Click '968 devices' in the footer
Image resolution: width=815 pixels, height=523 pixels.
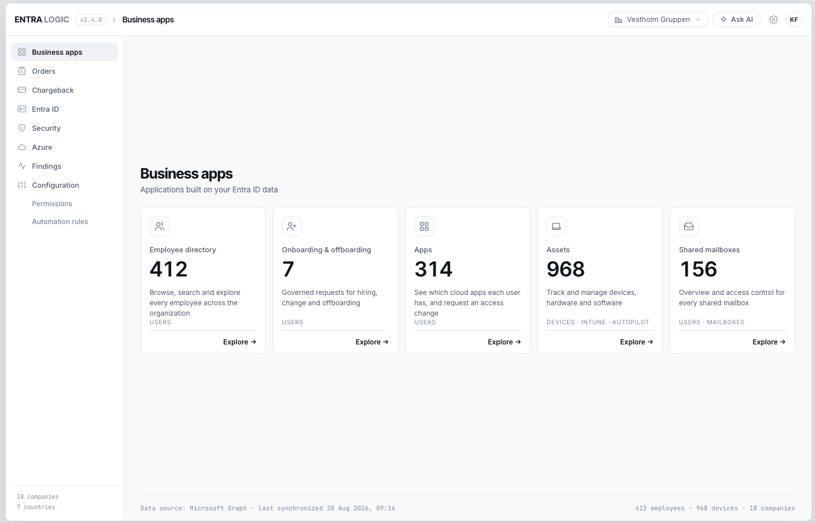[x=717, y=508]
